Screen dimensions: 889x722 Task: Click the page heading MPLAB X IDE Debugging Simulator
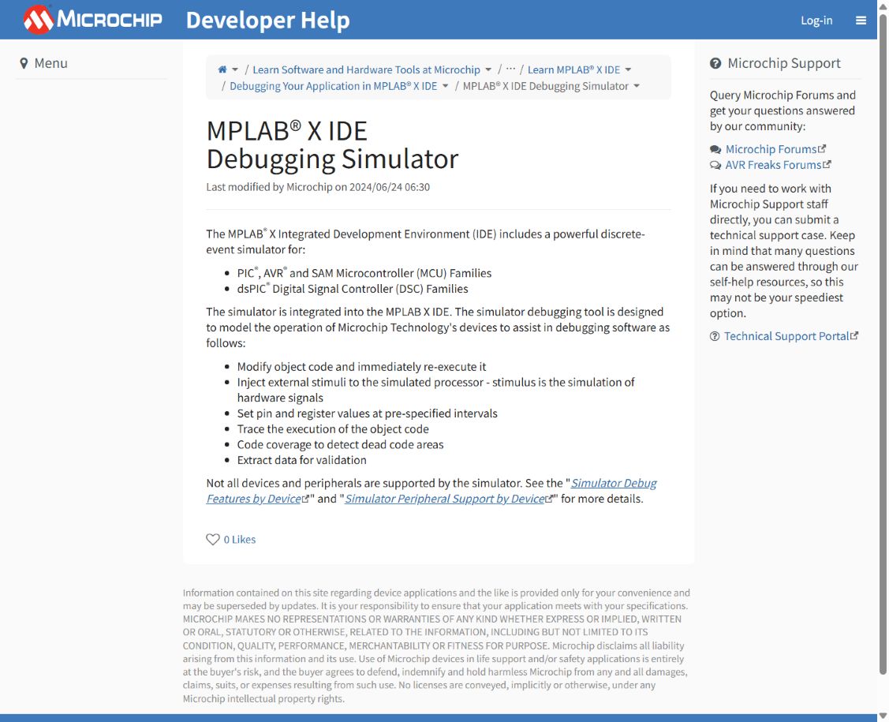(332, 144)
